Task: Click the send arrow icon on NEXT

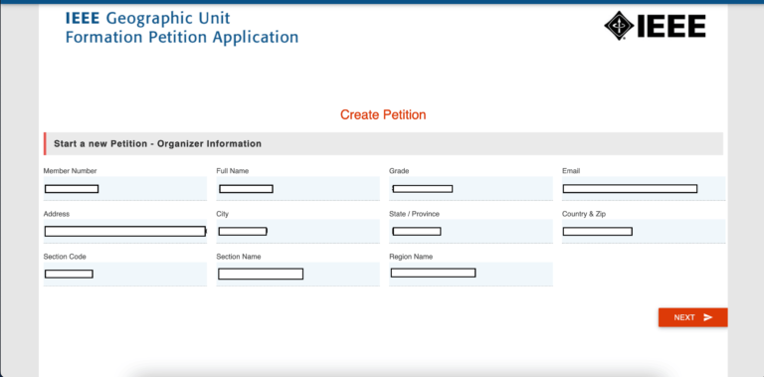Action: coord(708,317)
